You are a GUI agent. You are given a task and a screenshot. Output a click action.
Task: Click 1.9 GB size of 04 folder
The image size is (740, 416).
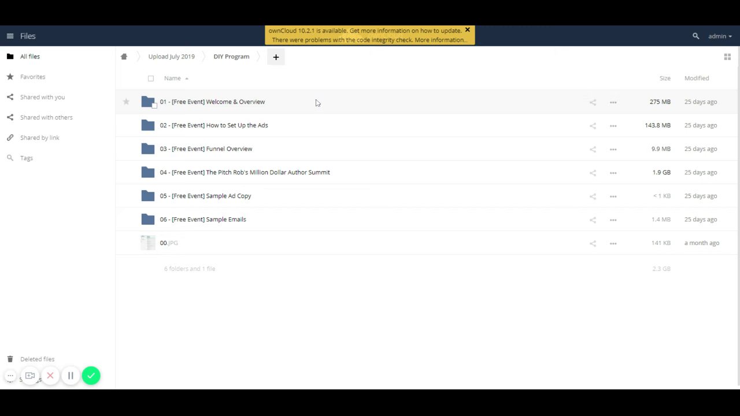(661, 172)
